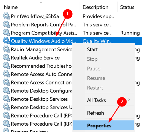Click Running status of Program Compatibility Assistant

point(130,33)
